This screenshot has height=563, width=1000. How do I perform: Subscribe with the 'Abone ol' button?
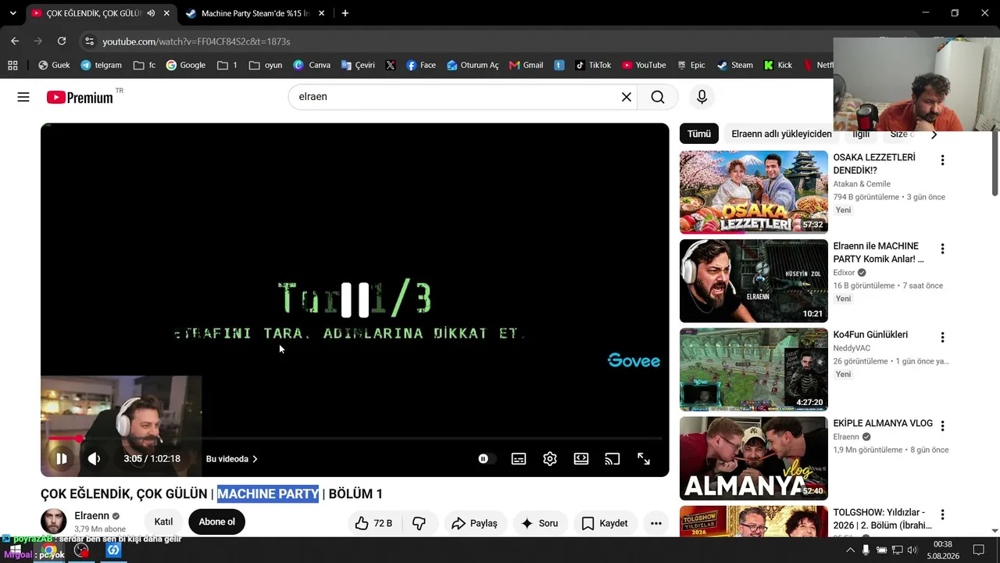(217, 522)
